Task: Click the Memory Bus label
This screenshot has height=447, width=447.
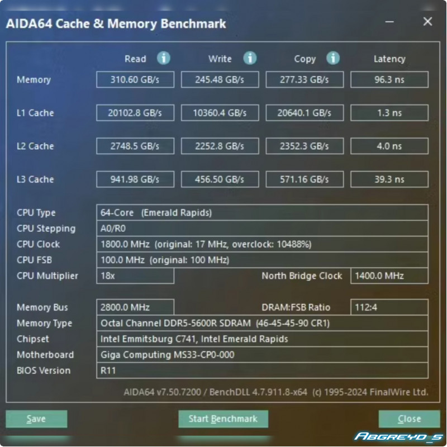Action: coord(42,307)
